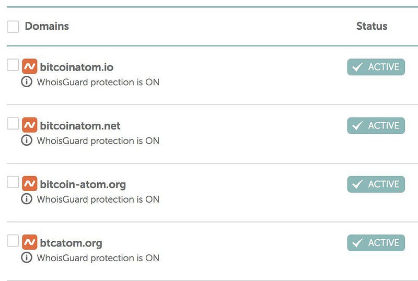Viewport: 418px width, 281px height.
Task: Tick the bitcoin-atom.org checkbox
Action: coord(13,182)
